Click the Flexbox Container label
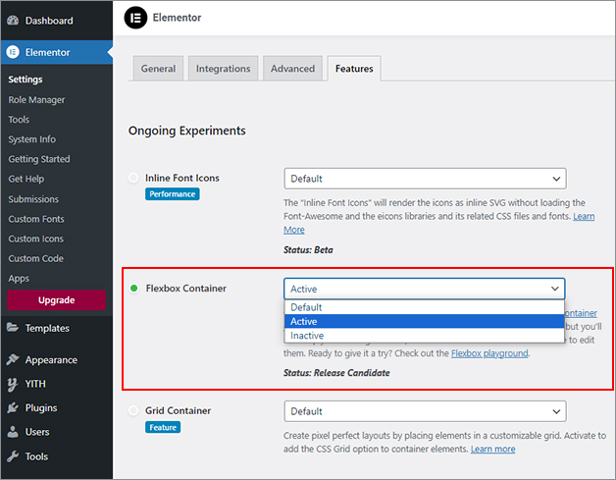Screen dimensions: 616x480 coord(185,289)
